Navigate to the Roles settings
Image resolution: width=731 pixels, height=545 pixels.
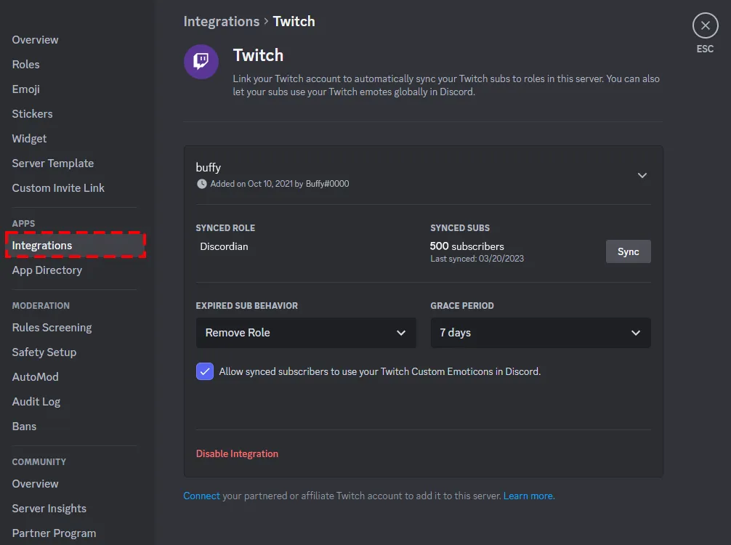coord(26,64)
